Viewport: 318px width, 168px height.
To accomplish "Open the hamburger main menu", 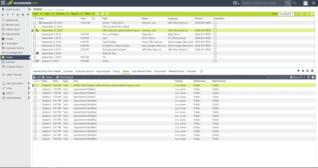I will tap(3, 3).
